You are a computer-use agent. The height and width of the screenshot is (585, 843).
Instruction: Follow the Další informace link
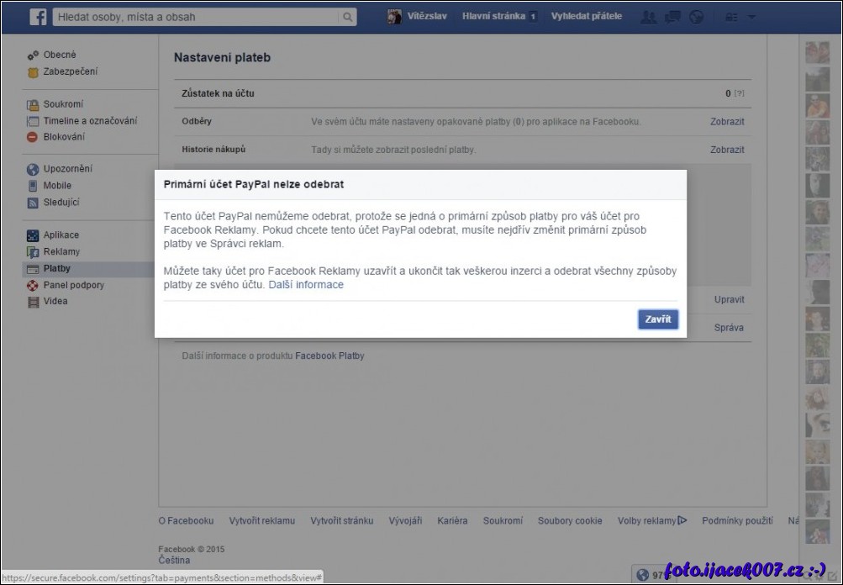pos(306,285)
